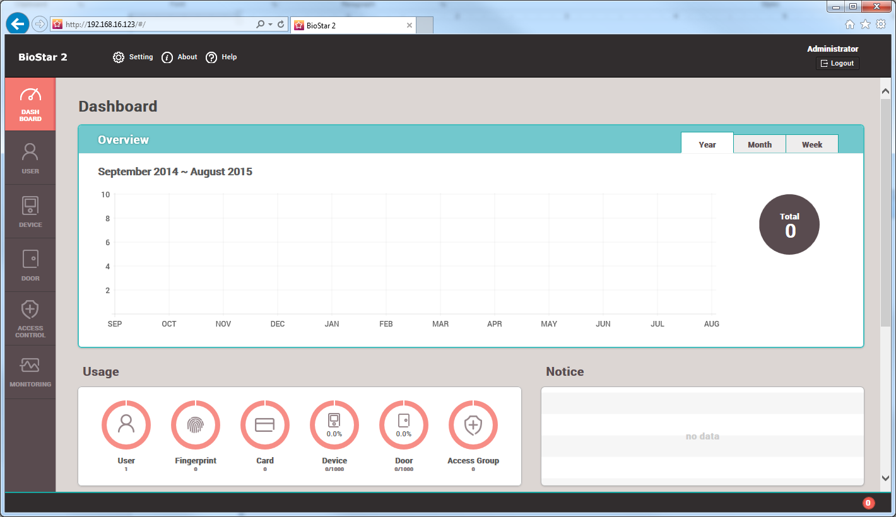This screenshot has height=517, width=896.
Task: Click the Card usage circle icon
Action: point(265,425)
